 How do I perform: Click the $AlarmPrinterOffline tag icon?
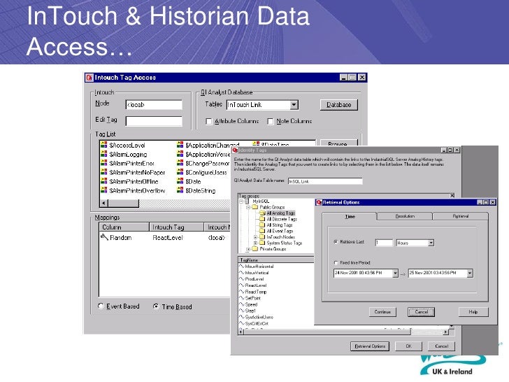[x=104, y=181]
